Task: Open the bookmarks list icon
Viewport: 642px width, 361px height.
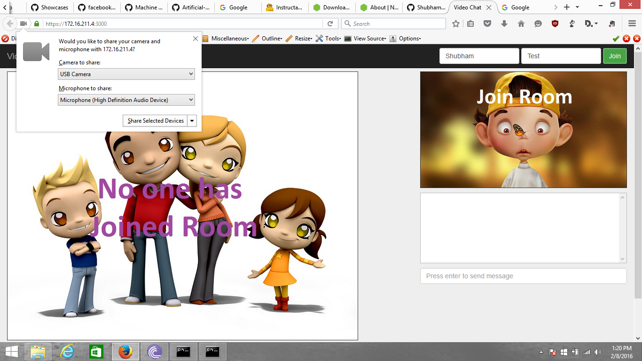Action: [x=470, y=24]
